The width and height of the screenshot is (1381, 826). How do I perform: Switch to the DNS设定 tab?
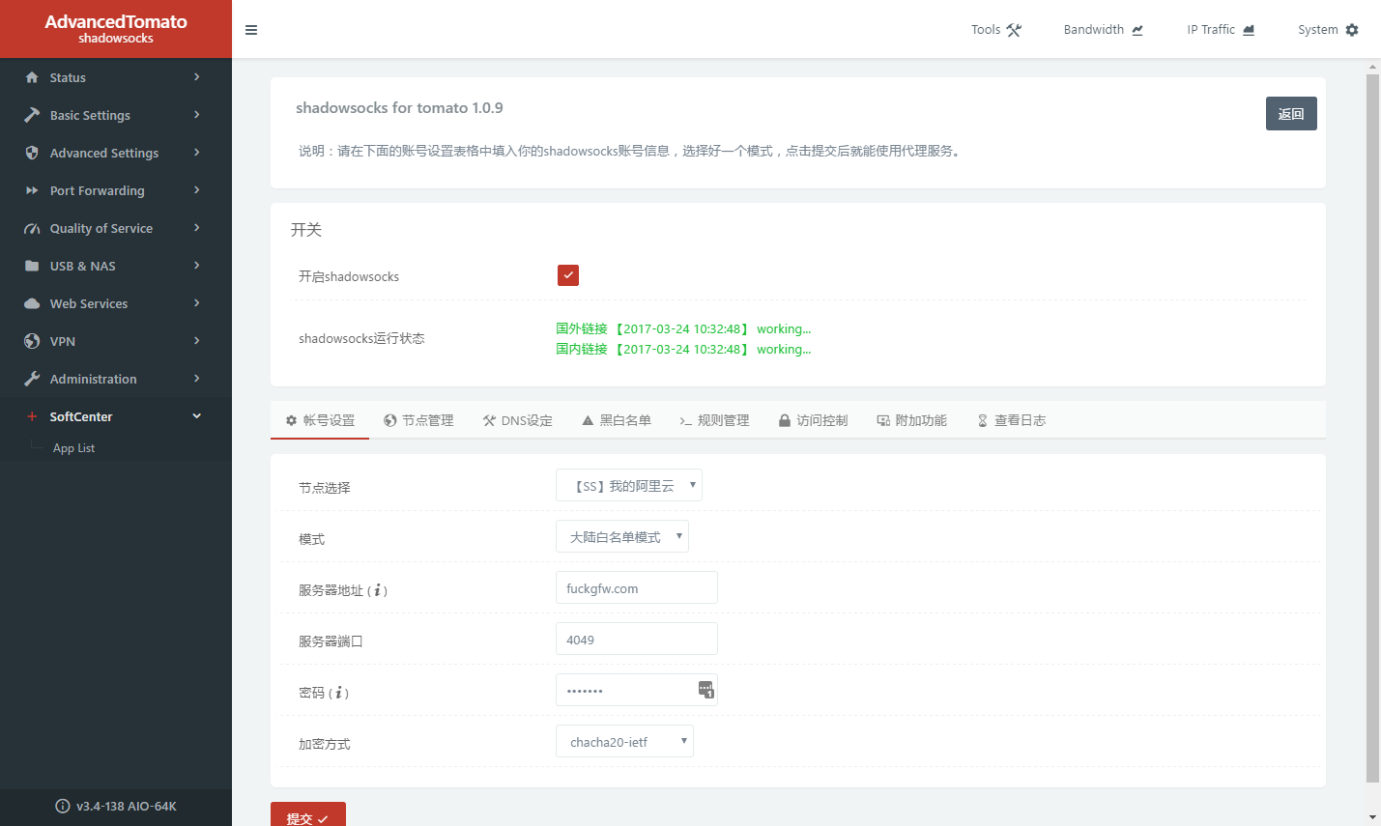(x=518, y=420)
